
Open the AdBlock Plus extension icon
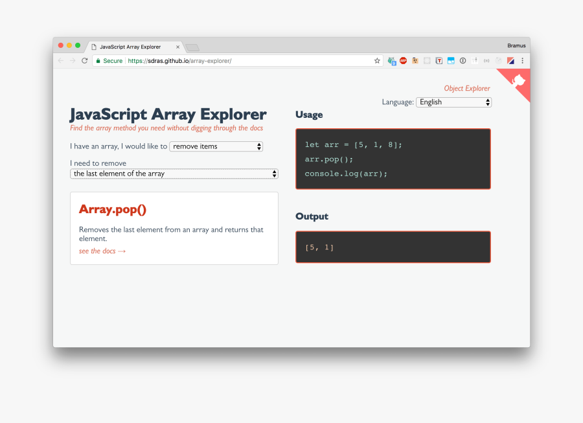pyautogui.click(x=403, y=61)
